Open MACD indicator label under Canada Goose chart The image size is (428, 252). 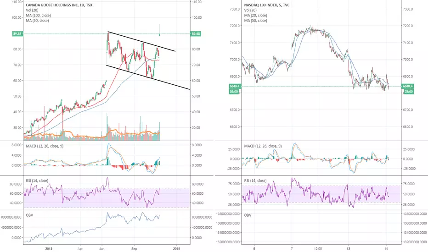(x=45, y=146)
